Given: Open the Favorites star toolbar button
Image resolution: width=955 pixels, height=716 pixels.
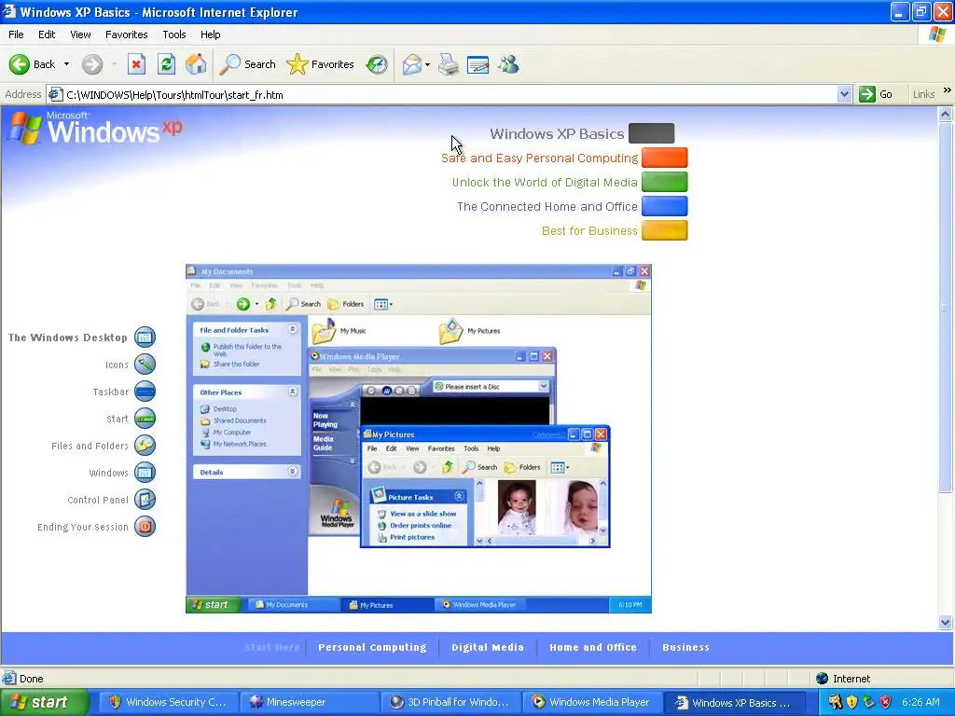Looking at the screenshot, I should click(x=321, y=64).
